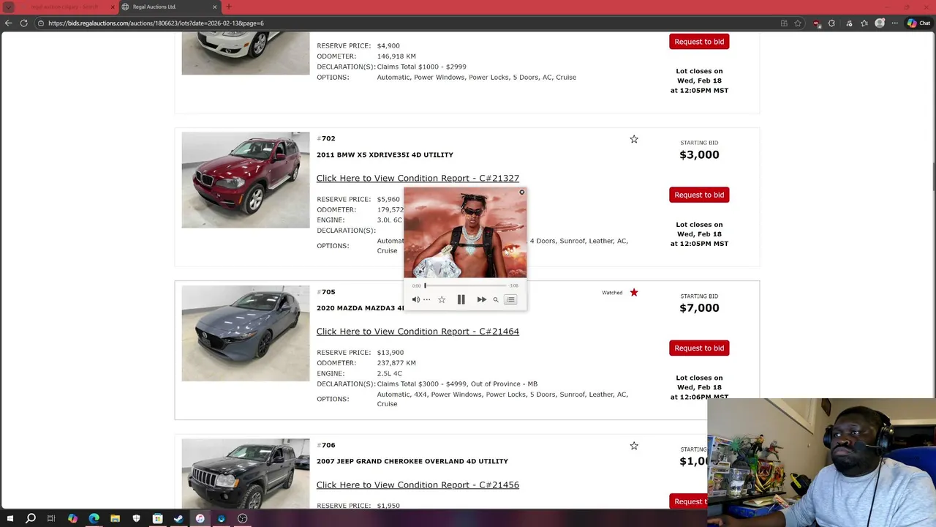Viewport: 936px width, 527px height.
Task: Open Windows taskbar search
Action: click(31, 518)
